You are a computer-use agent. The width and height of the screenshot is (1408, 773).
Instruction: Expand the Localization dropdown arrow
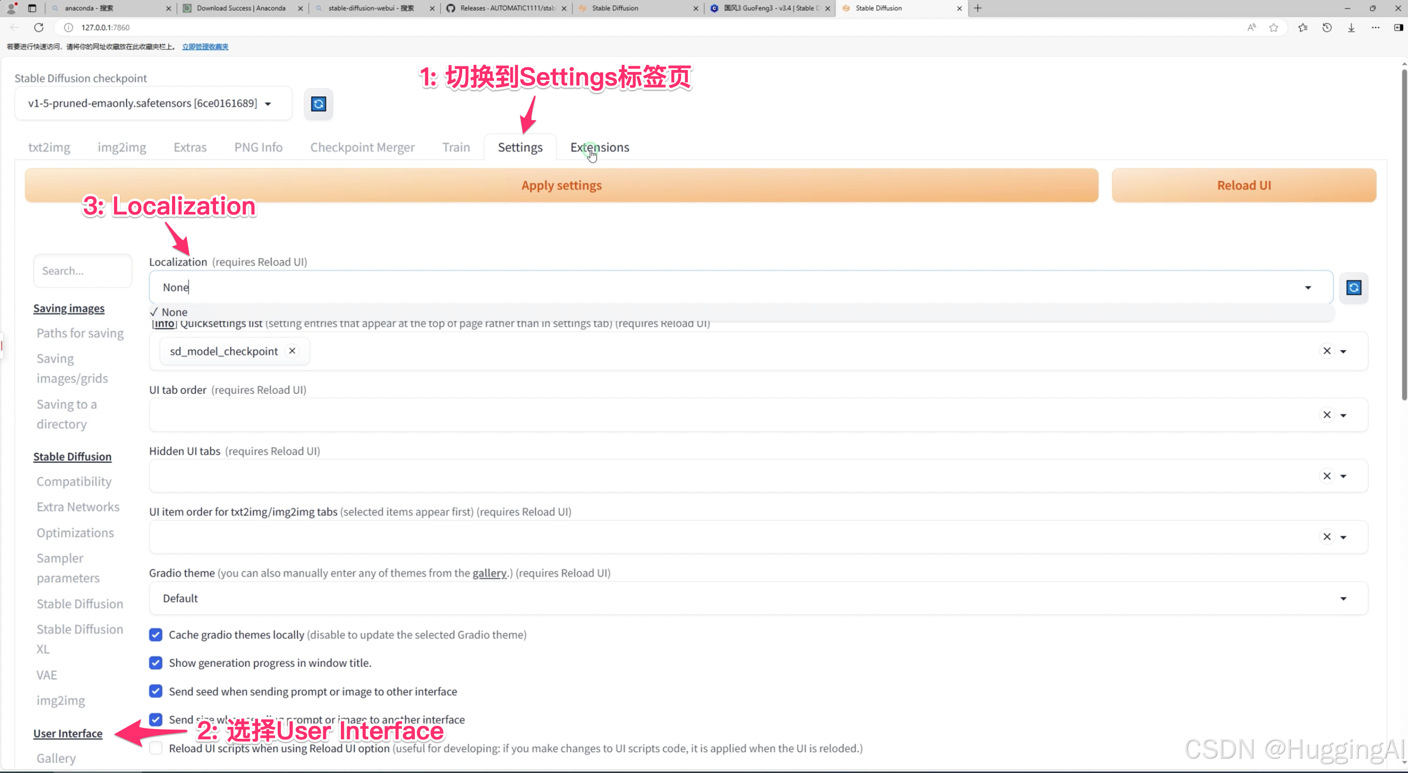pos(1308,288)
